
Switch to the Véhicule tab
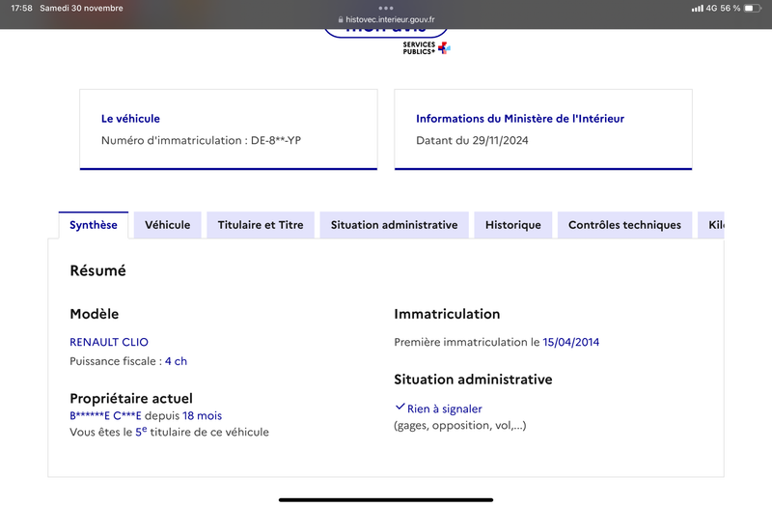tap(167, 225)
